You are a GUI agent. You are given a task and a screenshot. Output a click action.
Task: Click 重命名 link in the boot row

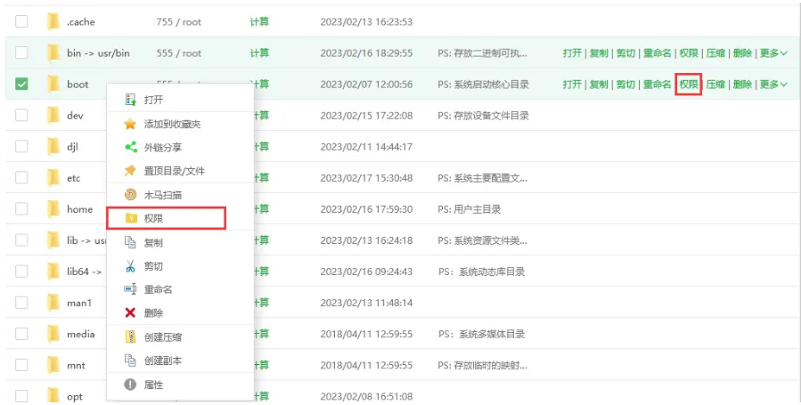657,85
